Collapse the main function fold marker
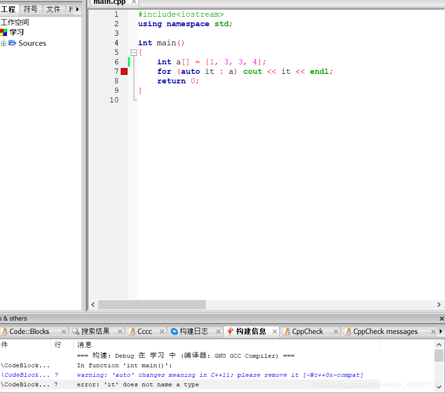445x393 pixels. coord(134,52)
